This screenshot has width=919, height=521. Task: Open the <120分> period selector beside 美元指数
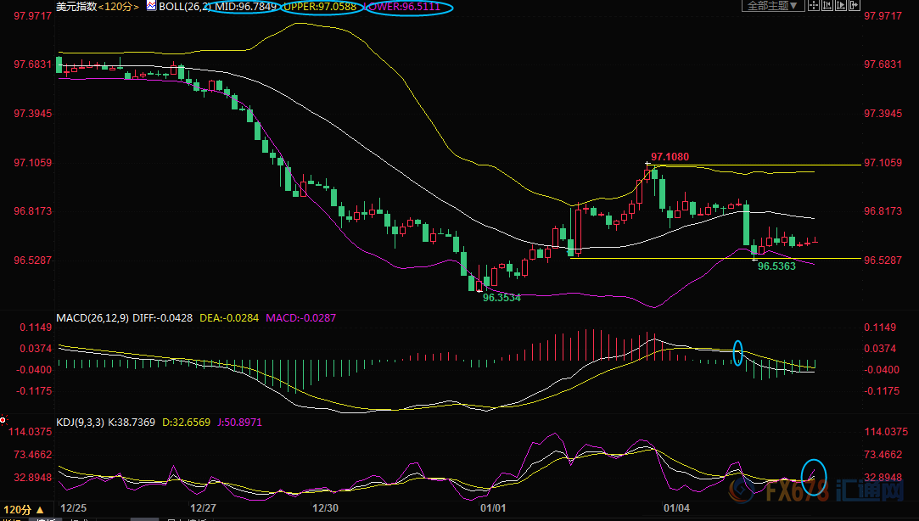click(x=119, y=6)
